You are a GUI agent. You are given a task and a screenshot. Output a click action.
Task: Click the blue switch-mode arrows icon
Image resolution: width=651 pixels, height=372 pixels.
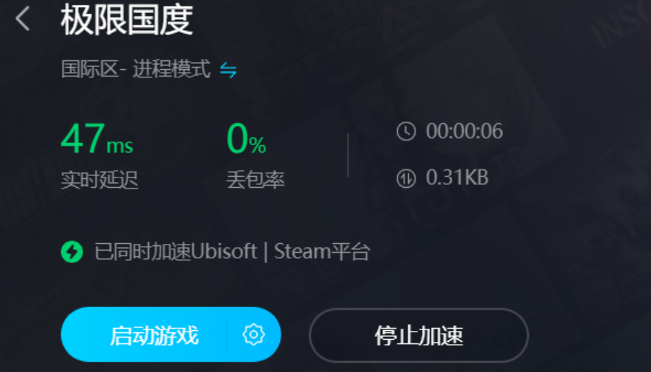[x=228, y=70]
